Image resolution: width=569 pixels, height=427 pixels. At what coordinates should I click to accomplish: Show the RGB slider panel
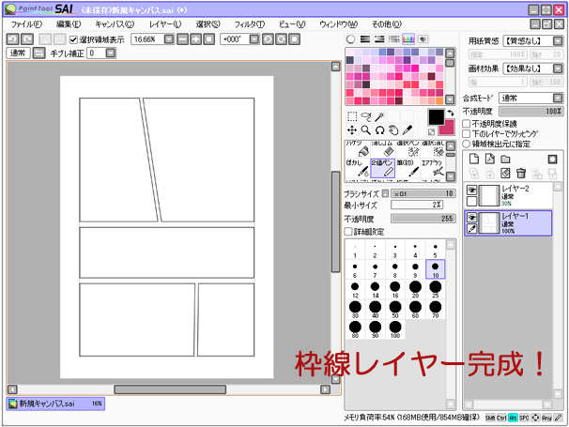pos(365,38)
